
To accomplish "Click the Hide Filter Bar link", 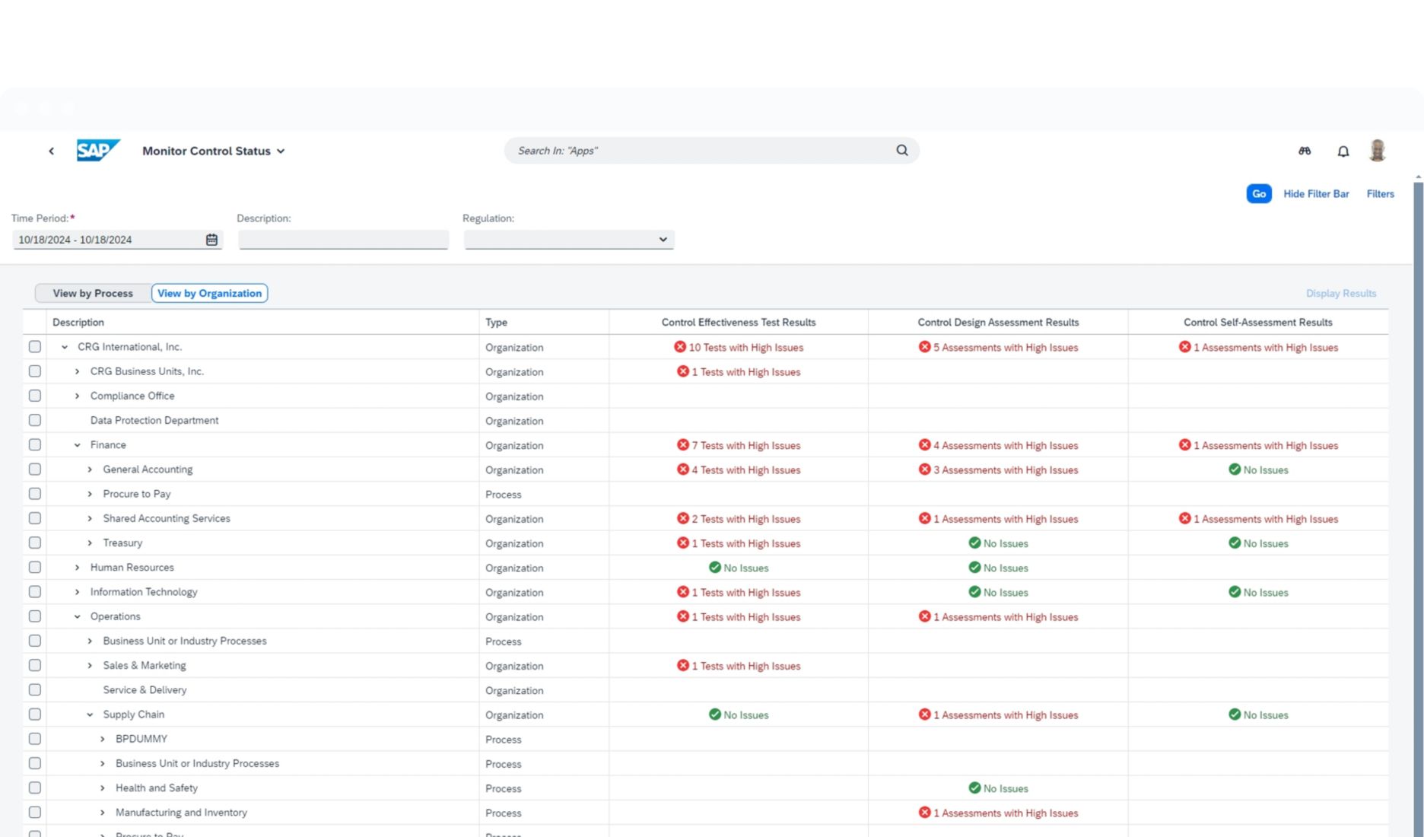I will (1316, 194).
